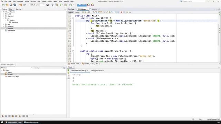Open the Members dropdown in Navigator
This screenshot has width=221, height=124.
[x=17, y=68]
